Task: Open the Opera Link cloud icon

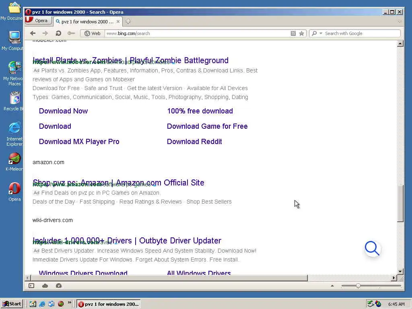Action: [45, 286]
